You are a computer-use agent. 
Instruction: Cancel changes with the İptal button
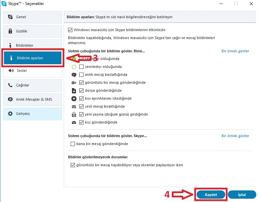[x=242, y=195]
